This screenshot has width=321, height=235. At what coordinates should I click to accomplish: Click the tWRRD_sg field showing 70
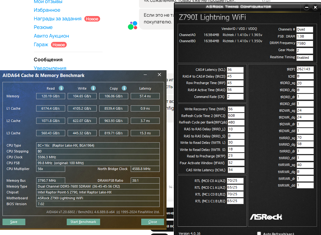click(x=305, y=138)
